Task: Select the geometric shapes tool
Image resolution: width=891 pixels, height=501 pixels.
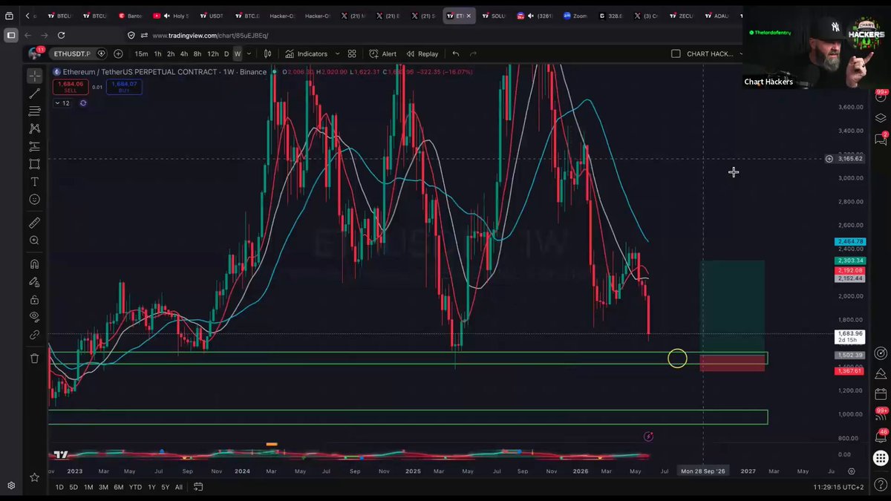Action: 34,164
